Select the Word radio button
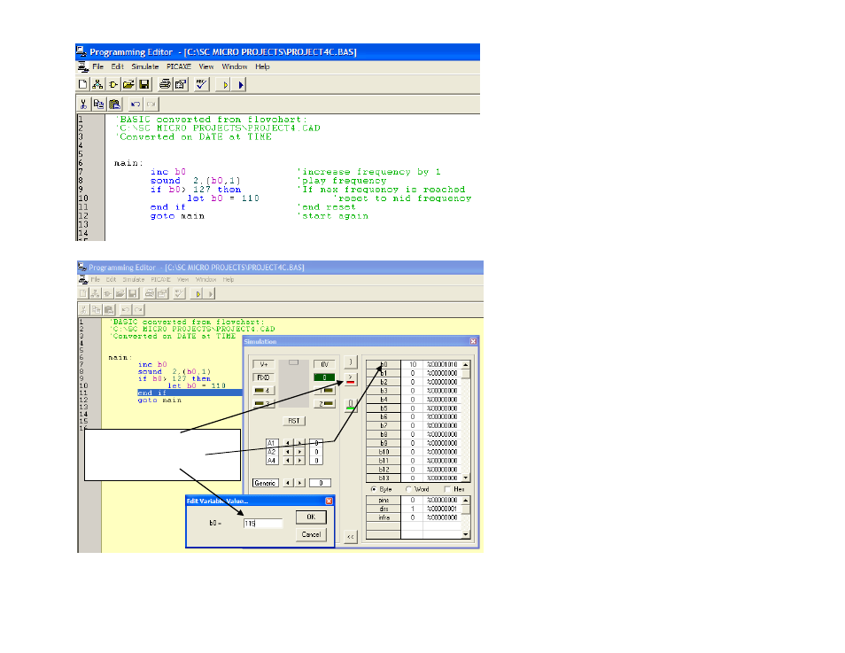 click(408, 489)
